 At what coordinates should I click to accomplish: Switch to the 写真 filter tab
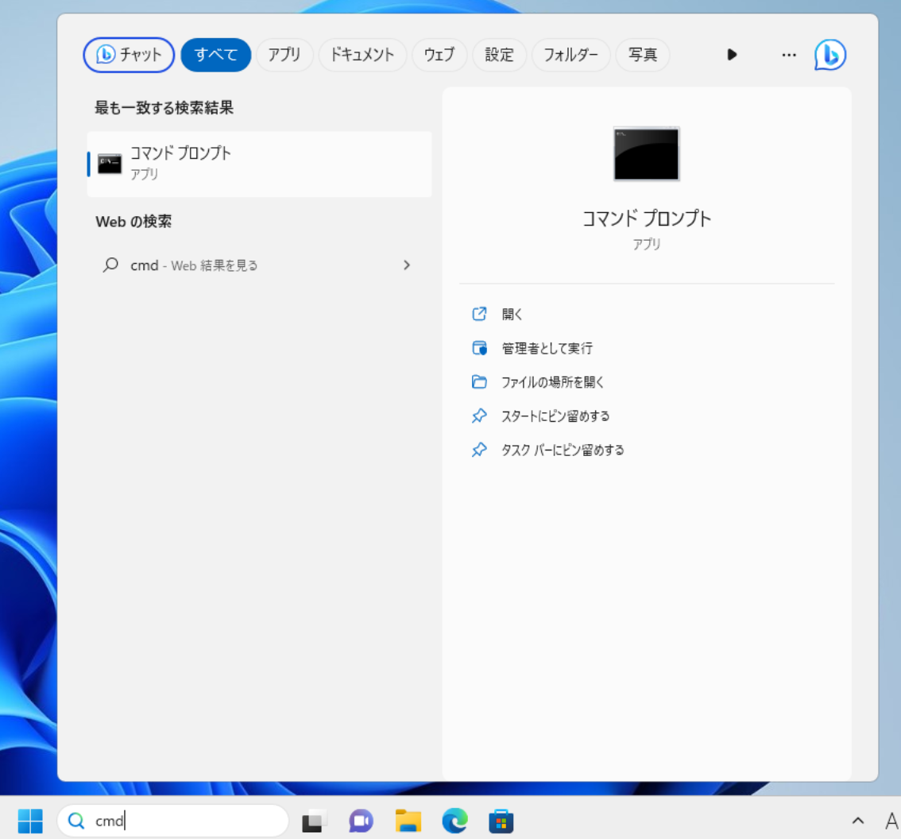pos(643,55)
